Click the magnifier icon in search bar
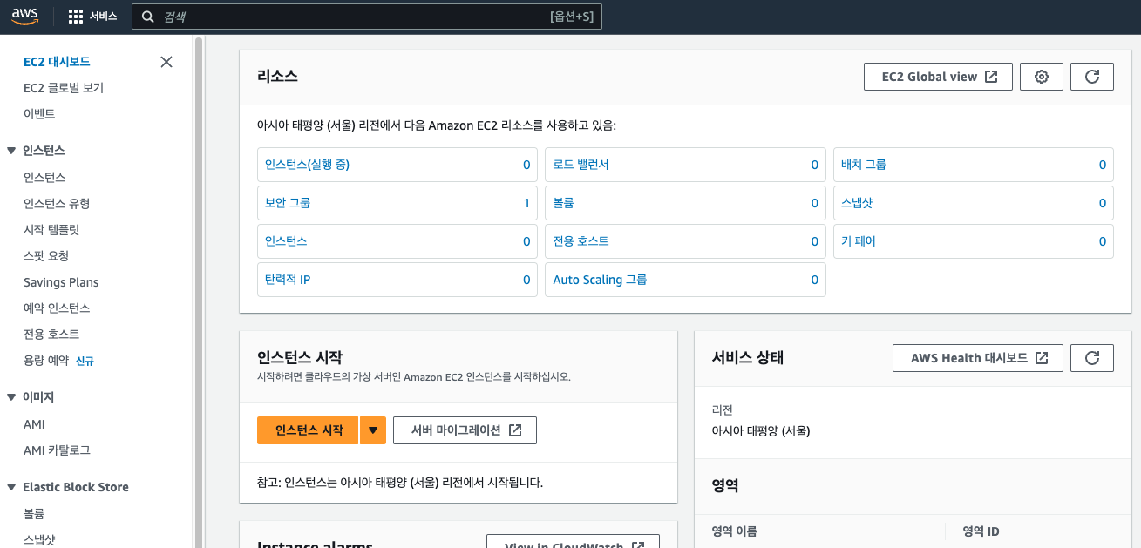 [x=147, y=17]
